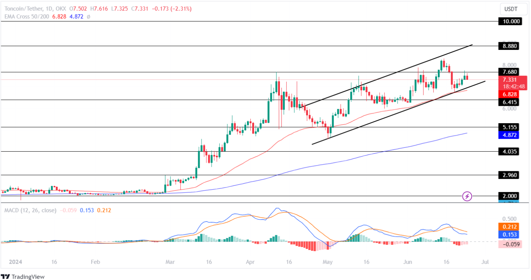This screenshot has width=531, height=280.
Task: Click the Jun label on time axis
Action: [408, 262]
